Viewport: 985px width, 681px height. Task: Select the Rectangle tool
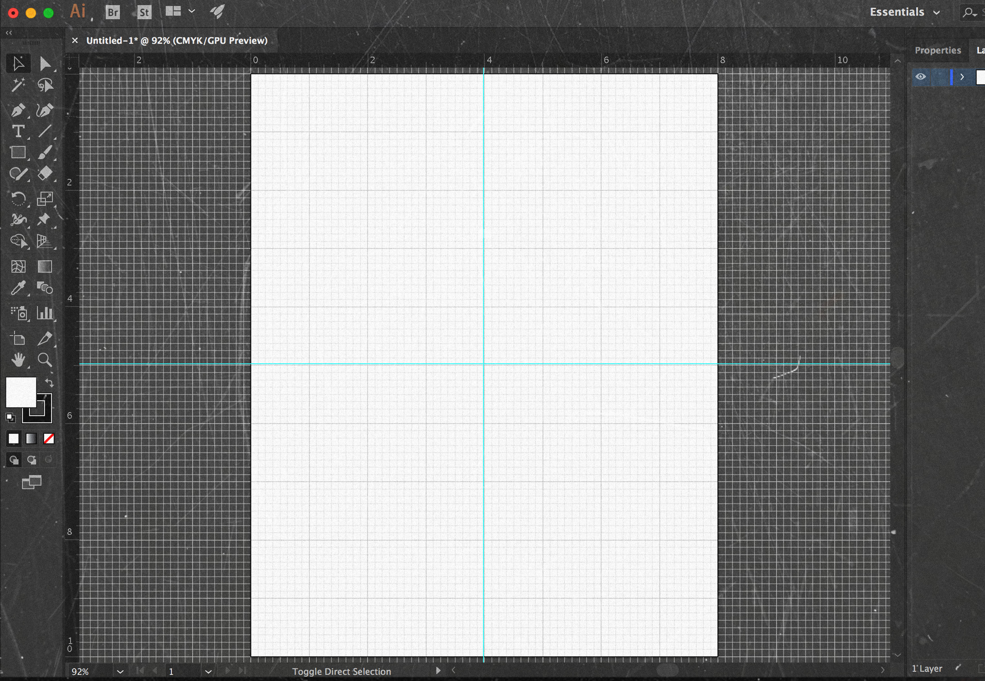18,152
